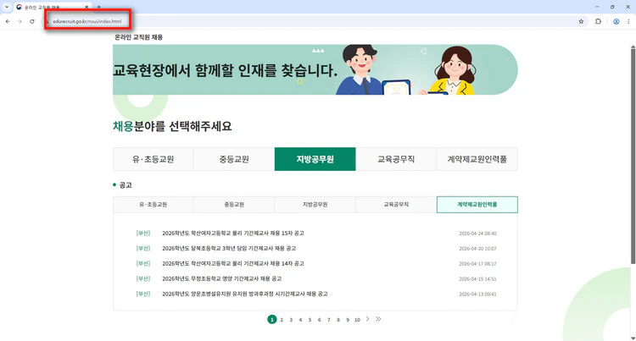Open the 양운초병설유치원 방과후과정 notice

point(245,294)
